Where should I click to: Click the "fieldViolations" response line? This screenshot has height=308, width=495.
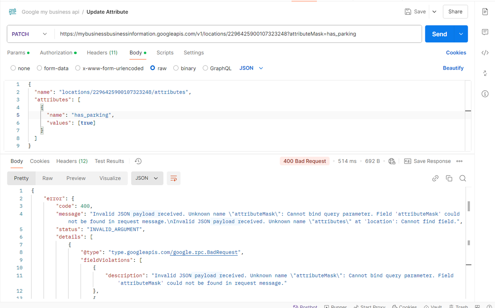click(111, 260)
